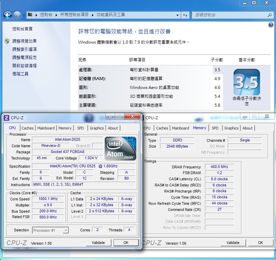
Task: Refresh the Control Panel page
Action: point(185,15)
